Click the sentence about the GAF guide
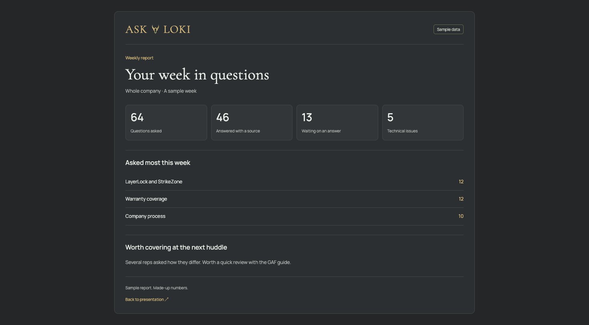The image size is (589, 325). (x=208, y=262)
